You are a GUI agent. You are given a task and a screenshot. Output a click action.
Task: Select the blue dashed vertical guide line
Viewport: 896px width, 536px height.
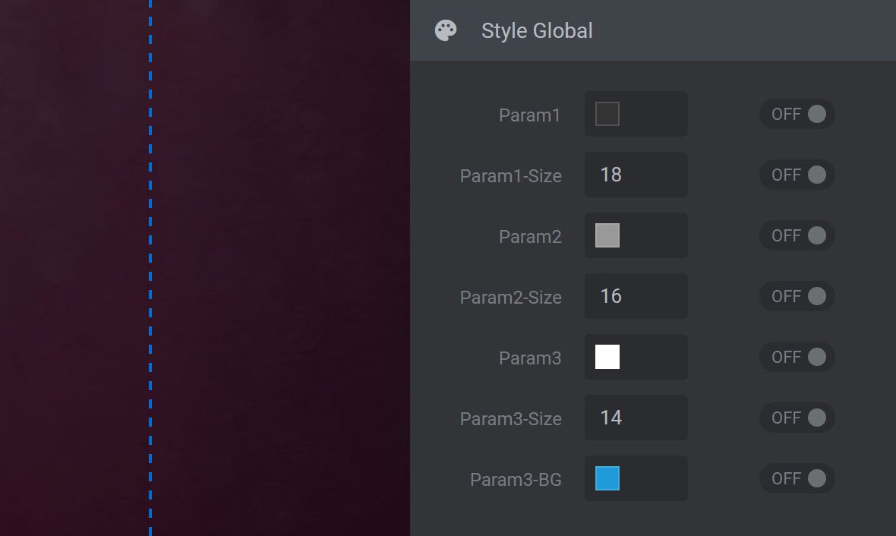pyautogui.click(x=150, y=266)
